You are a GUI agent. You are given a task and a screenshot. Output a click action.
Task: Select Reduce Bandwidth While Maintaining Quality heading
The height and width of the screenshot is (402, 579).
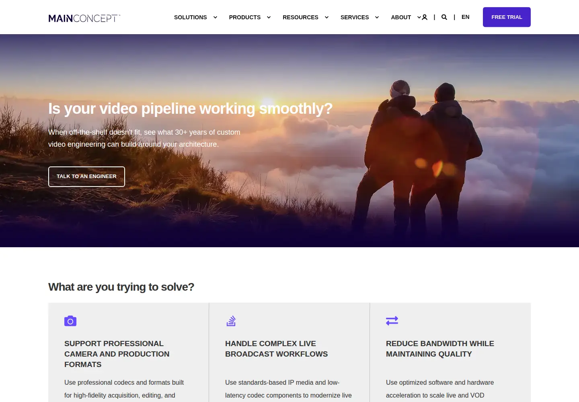click(440, 349)
